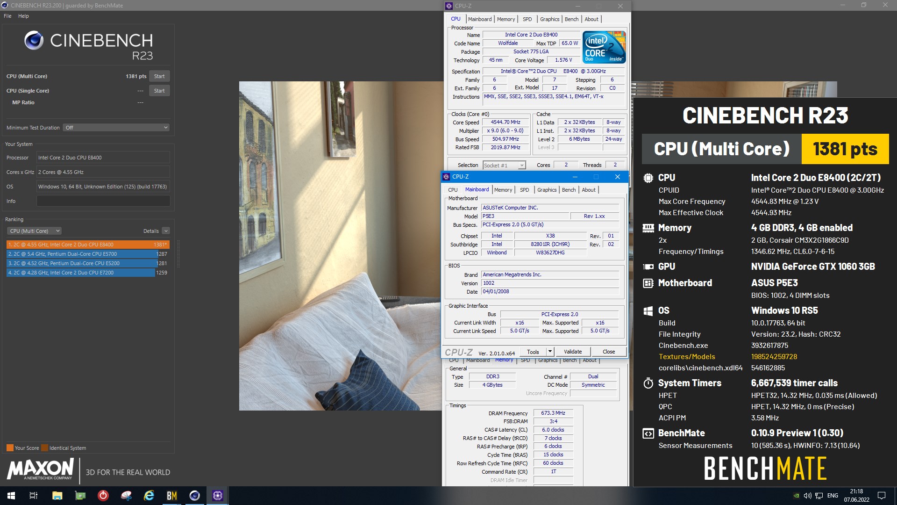Expand the ranking Details arrow
Viewport: 897px width, 505px height.
[x=166, y=231]
